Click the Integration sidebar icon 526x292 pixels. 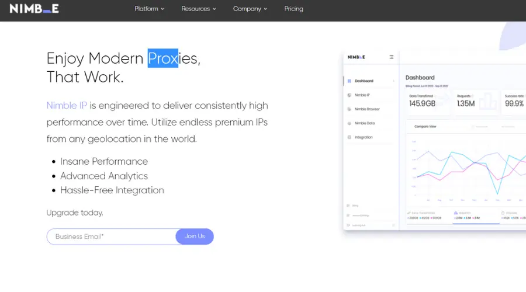pos(349,137)
